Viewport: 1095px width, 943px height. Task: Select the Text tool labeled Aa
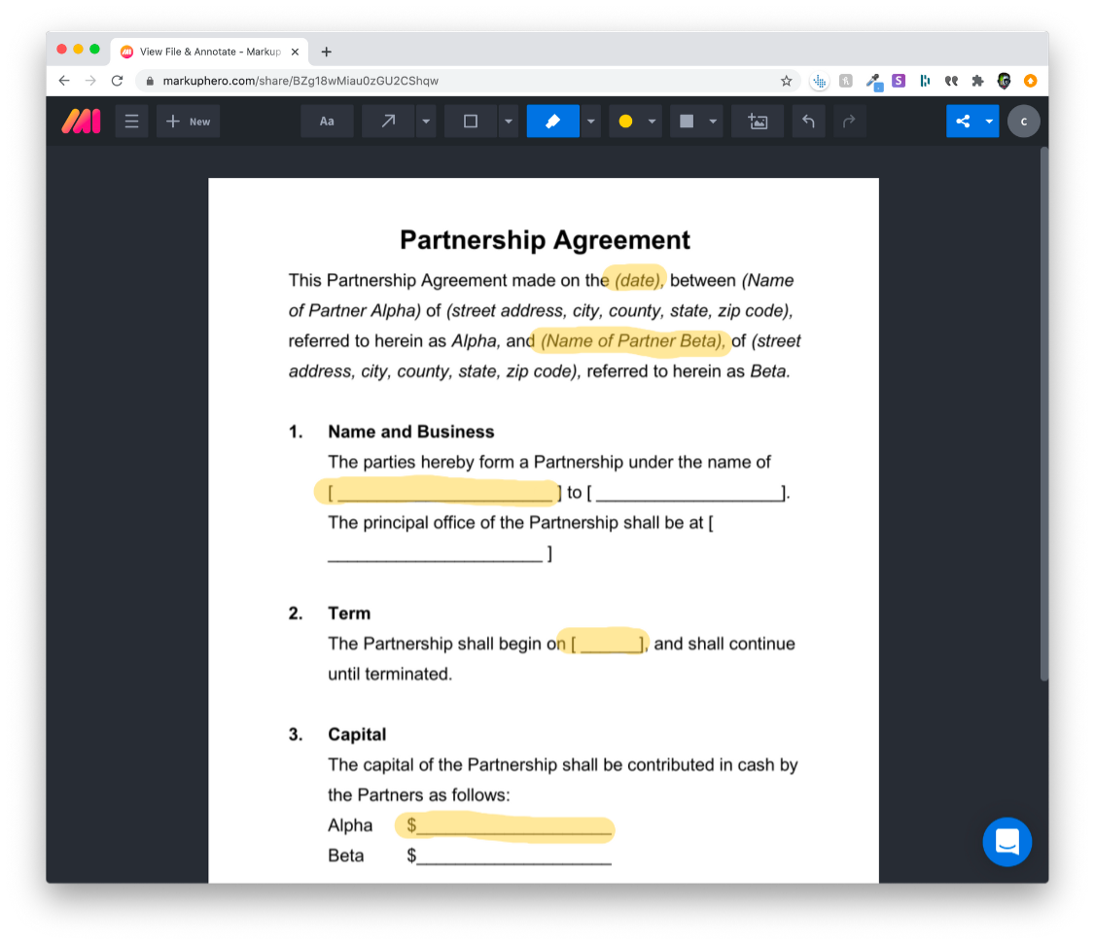tap(327, 121)
